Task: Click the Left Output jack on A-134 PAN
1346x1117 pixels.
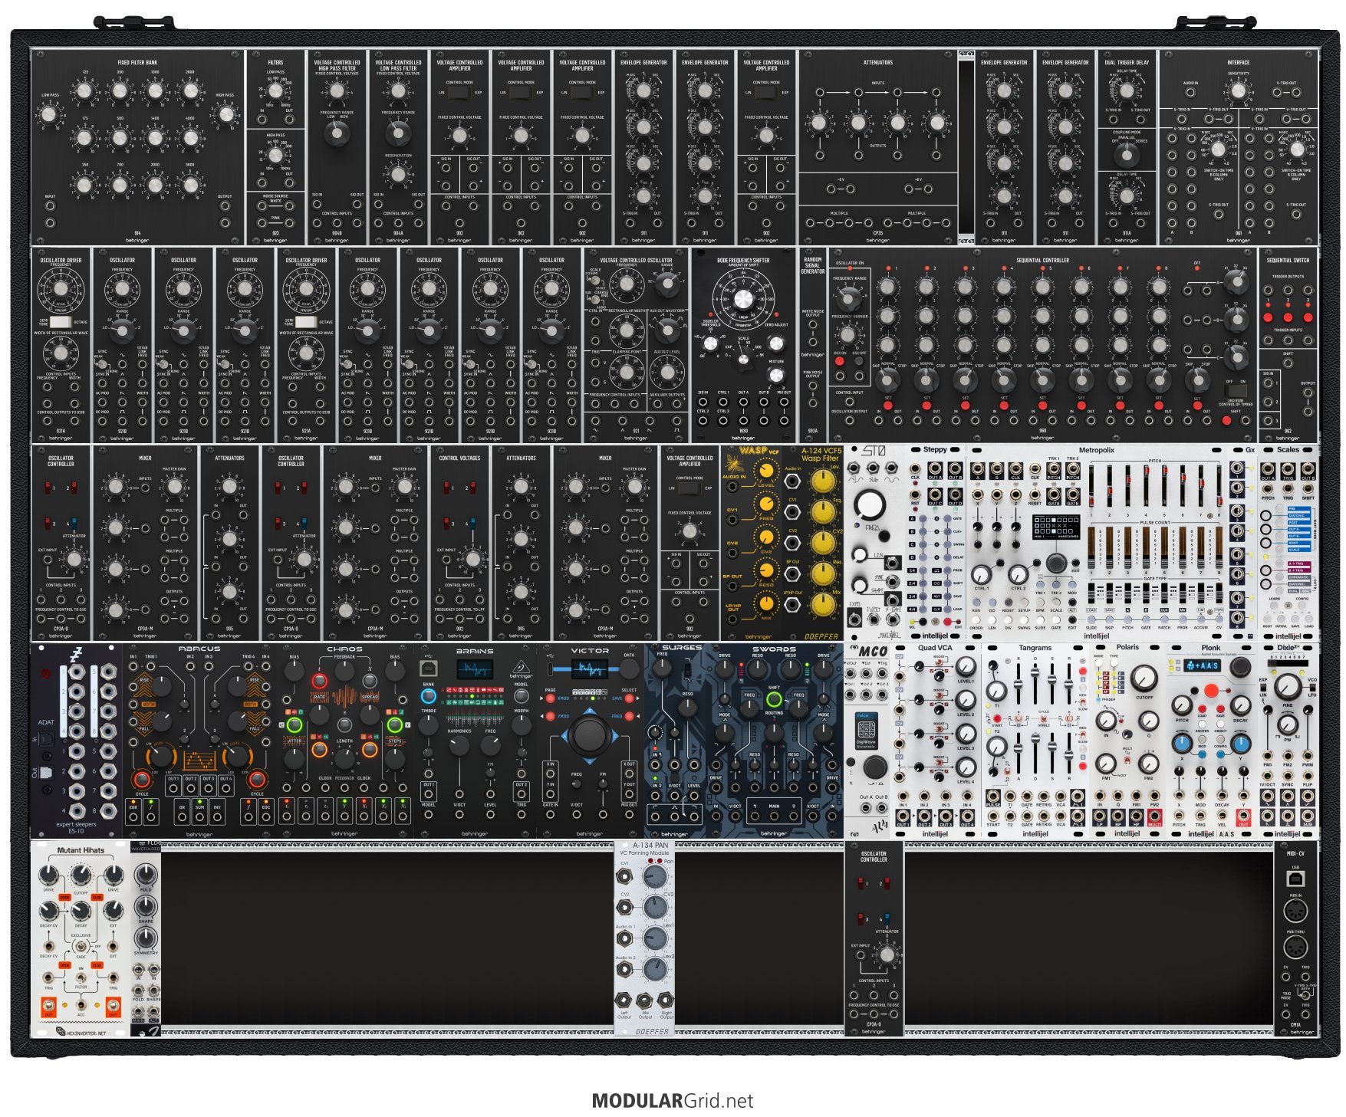Action: point(624,1000)
